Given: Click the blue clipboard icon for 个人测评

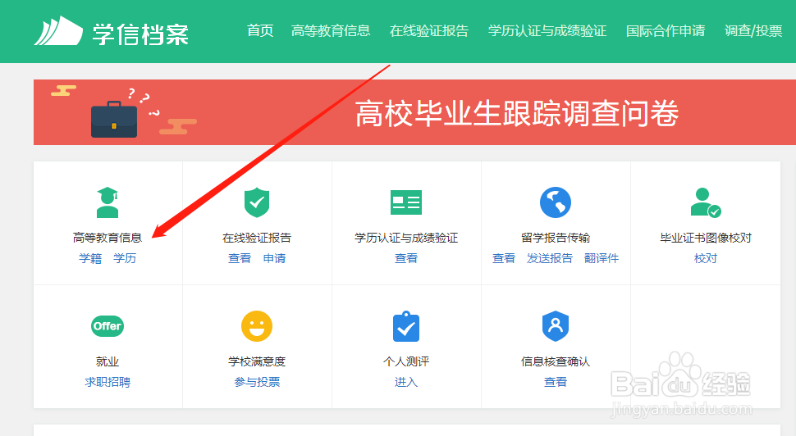Looking at the screenshot, I should click(x=406, y=326).
